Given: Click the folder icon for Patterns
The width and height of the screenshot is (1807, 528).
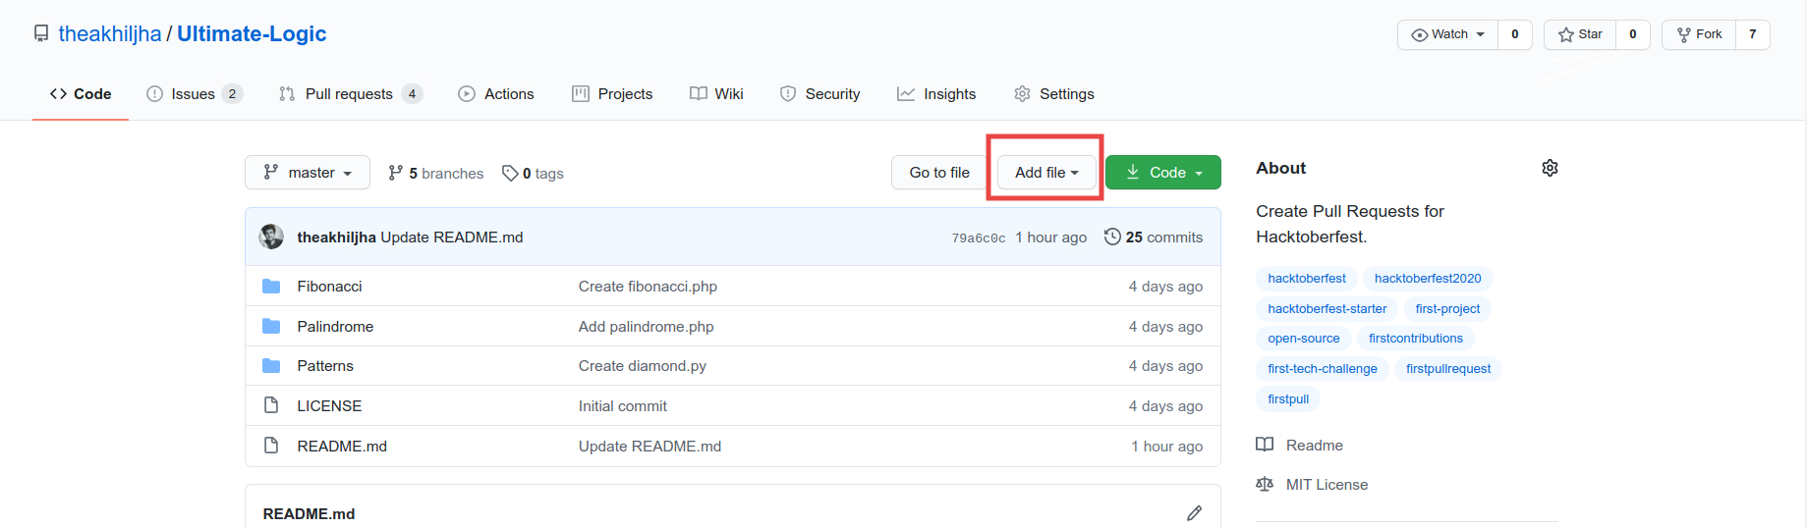Looking at the screenshot, I should coord(271,366).
